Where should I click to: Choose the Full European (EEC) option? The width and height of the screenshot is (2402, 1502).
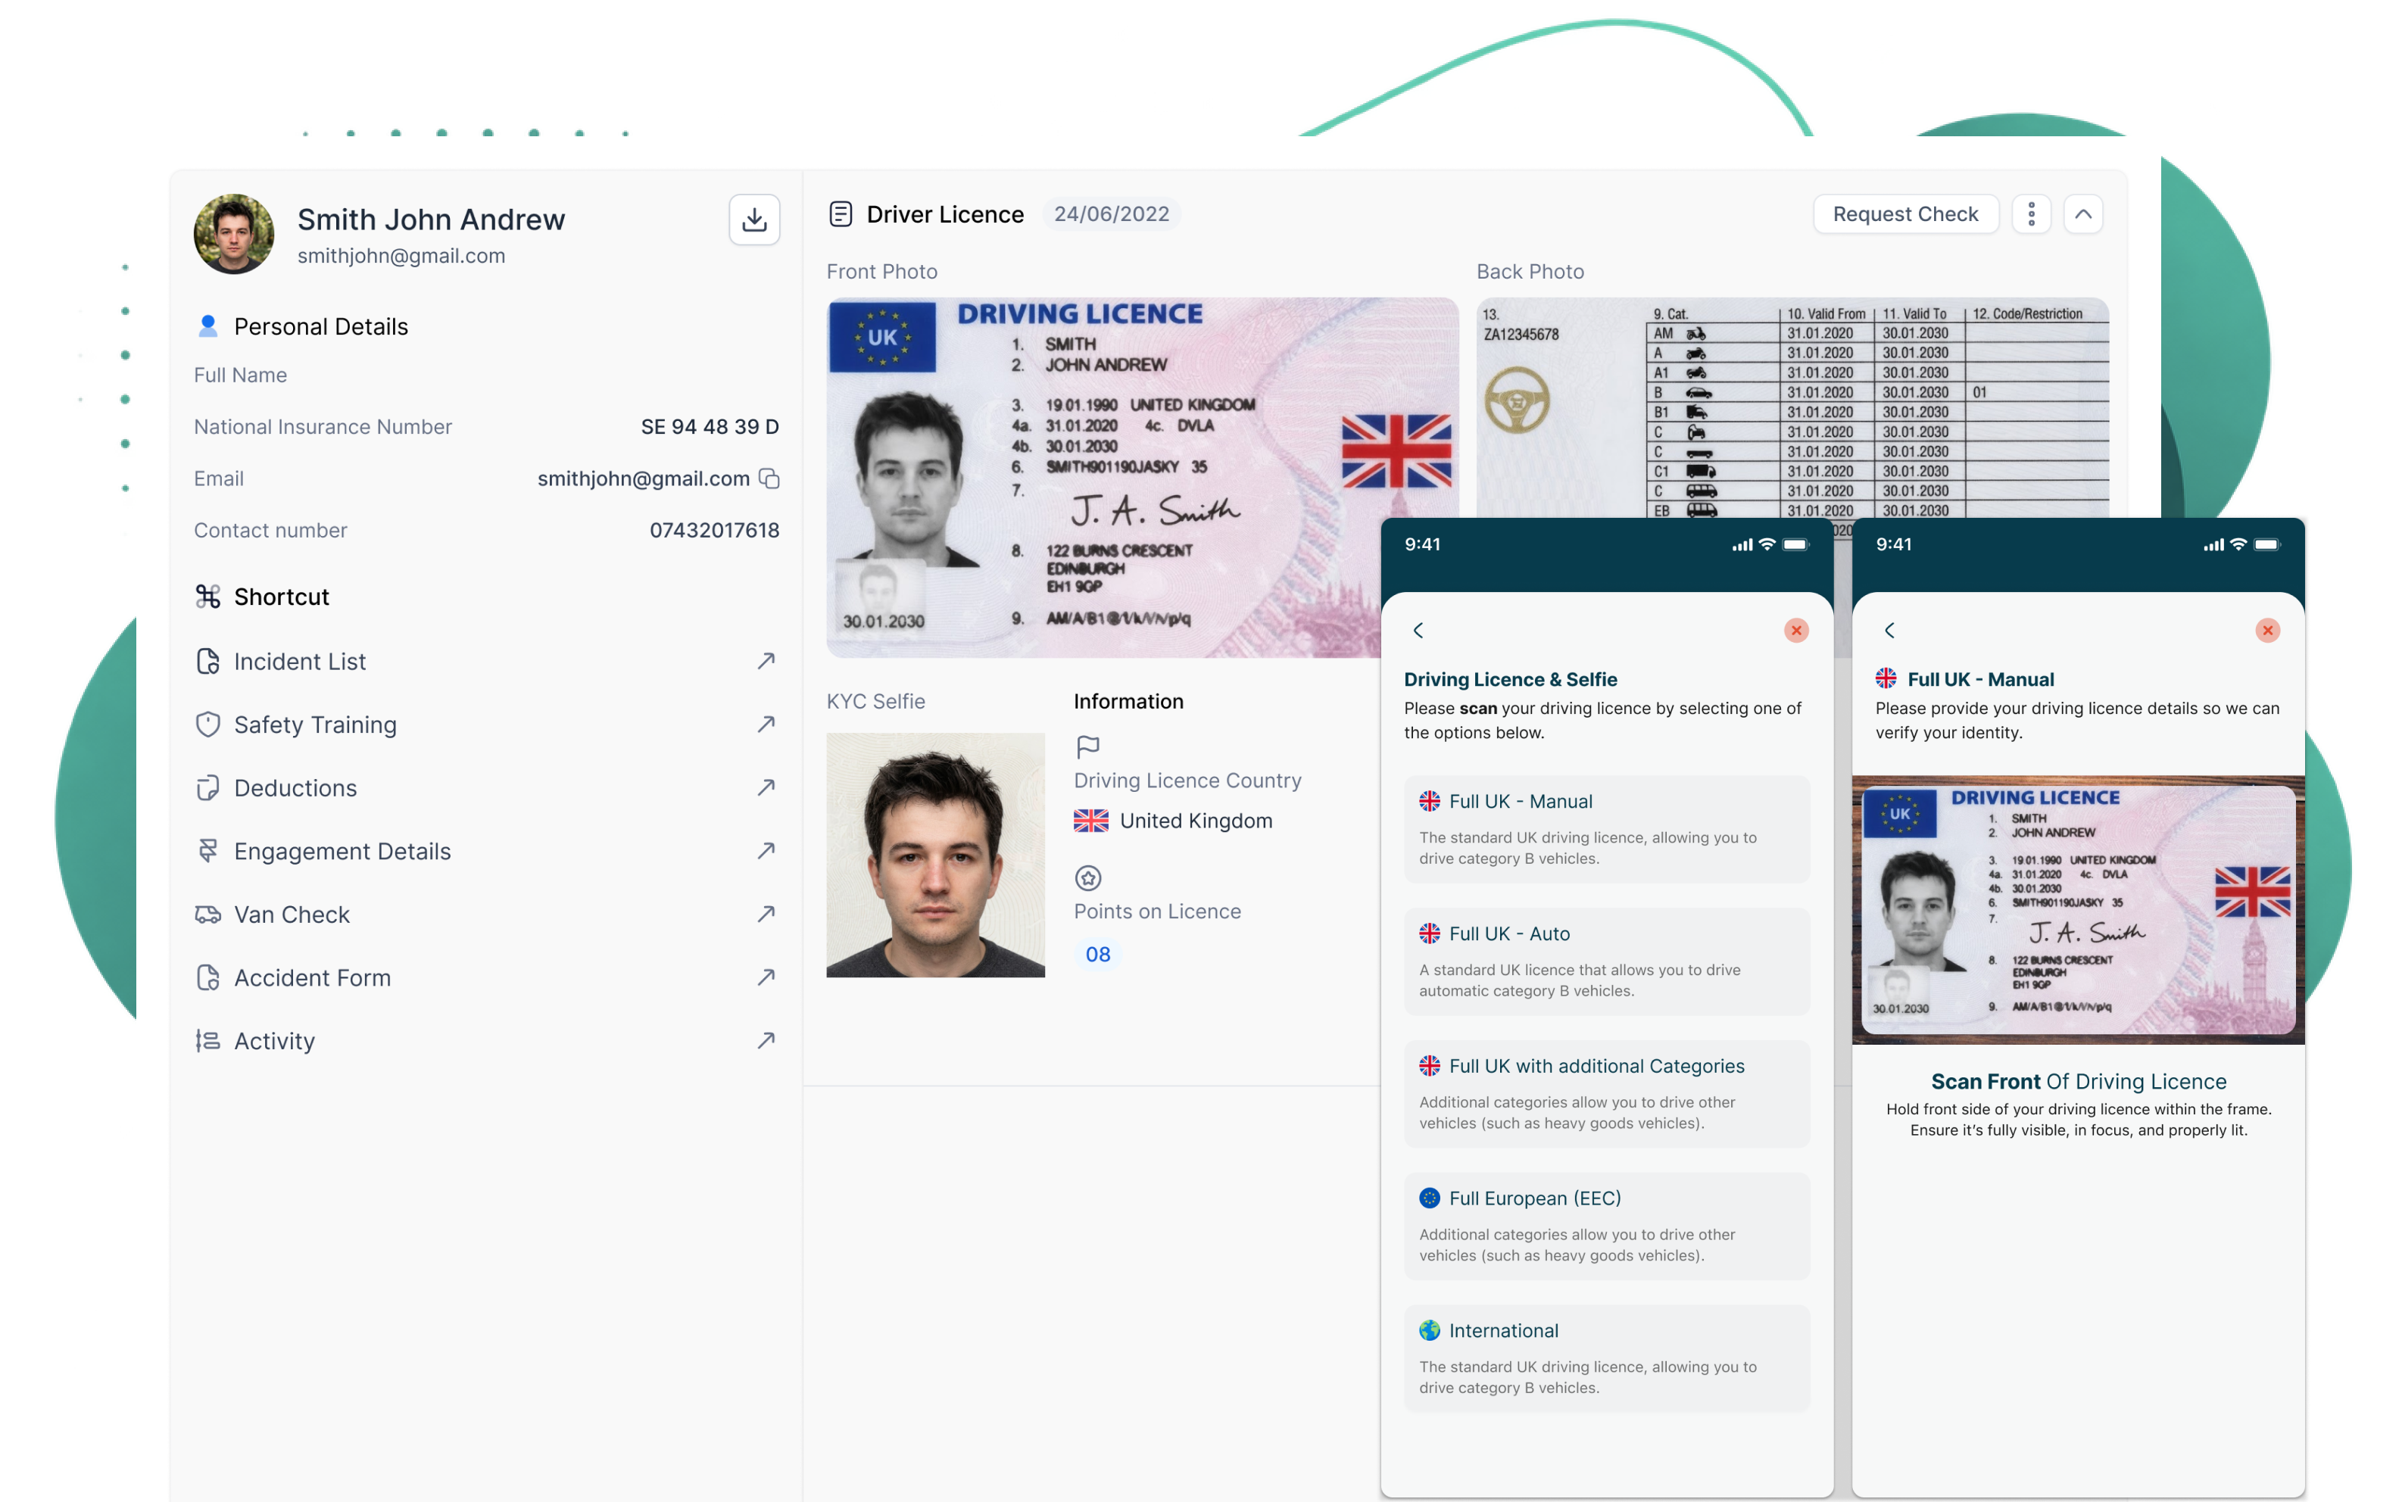click(1606, 1226)
